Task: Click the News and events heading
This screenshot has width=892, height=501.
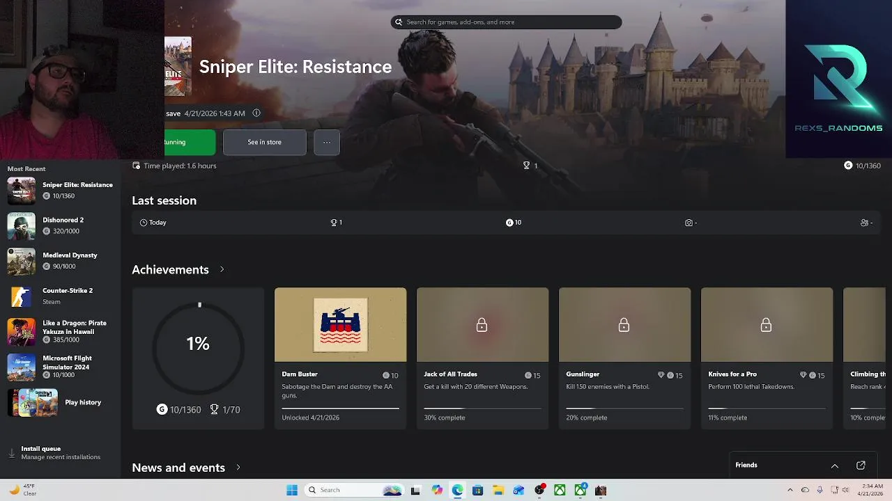Action: (x=178, y=468)
